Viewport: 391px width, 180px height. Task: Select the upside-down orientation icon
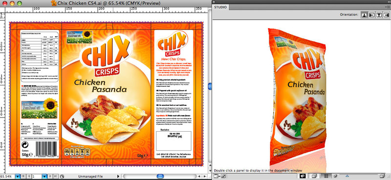tap(379, 15)
